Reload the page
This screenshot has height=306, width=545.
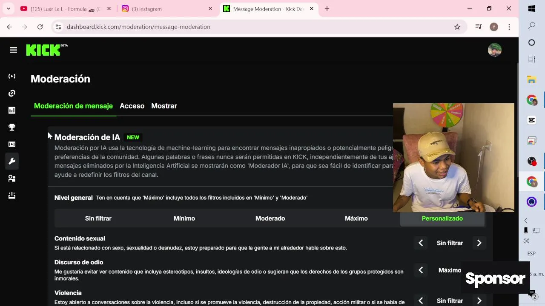click(40, 27)
